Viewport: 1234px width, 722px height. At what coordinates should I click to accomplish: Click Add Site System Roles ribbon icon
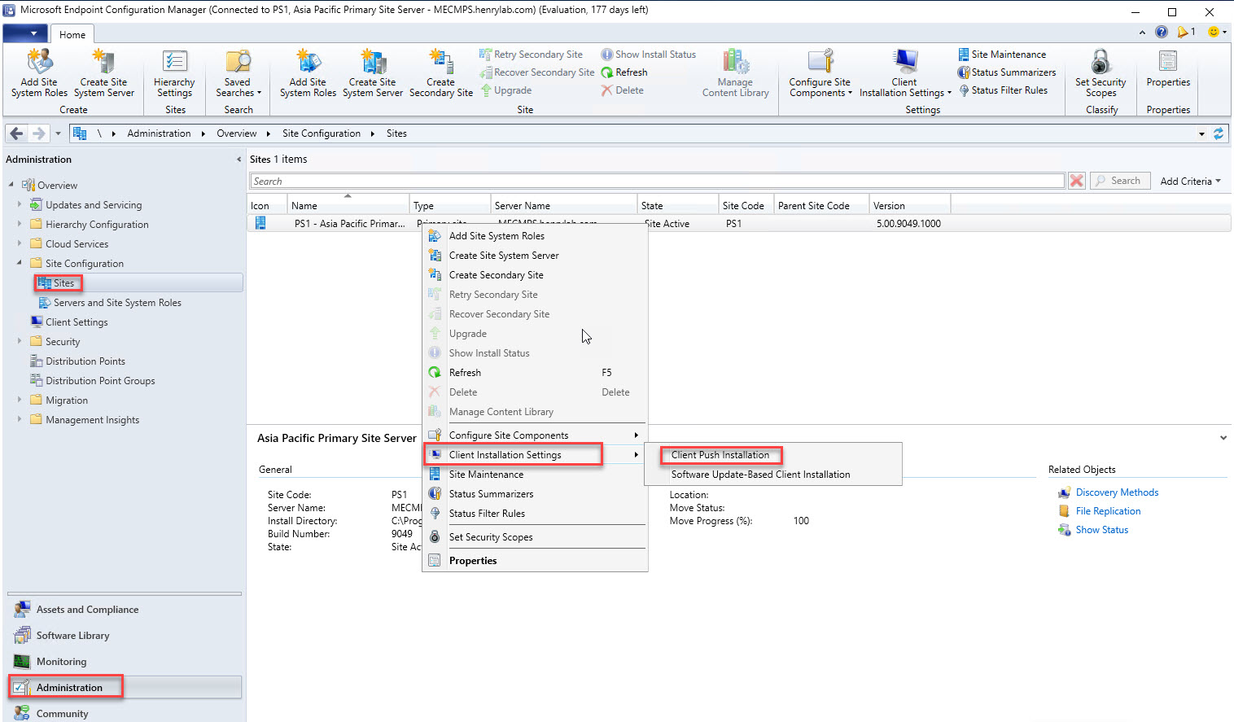coord(39,73)
